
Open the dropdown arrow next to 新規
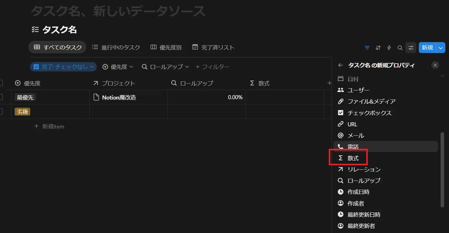441,47
